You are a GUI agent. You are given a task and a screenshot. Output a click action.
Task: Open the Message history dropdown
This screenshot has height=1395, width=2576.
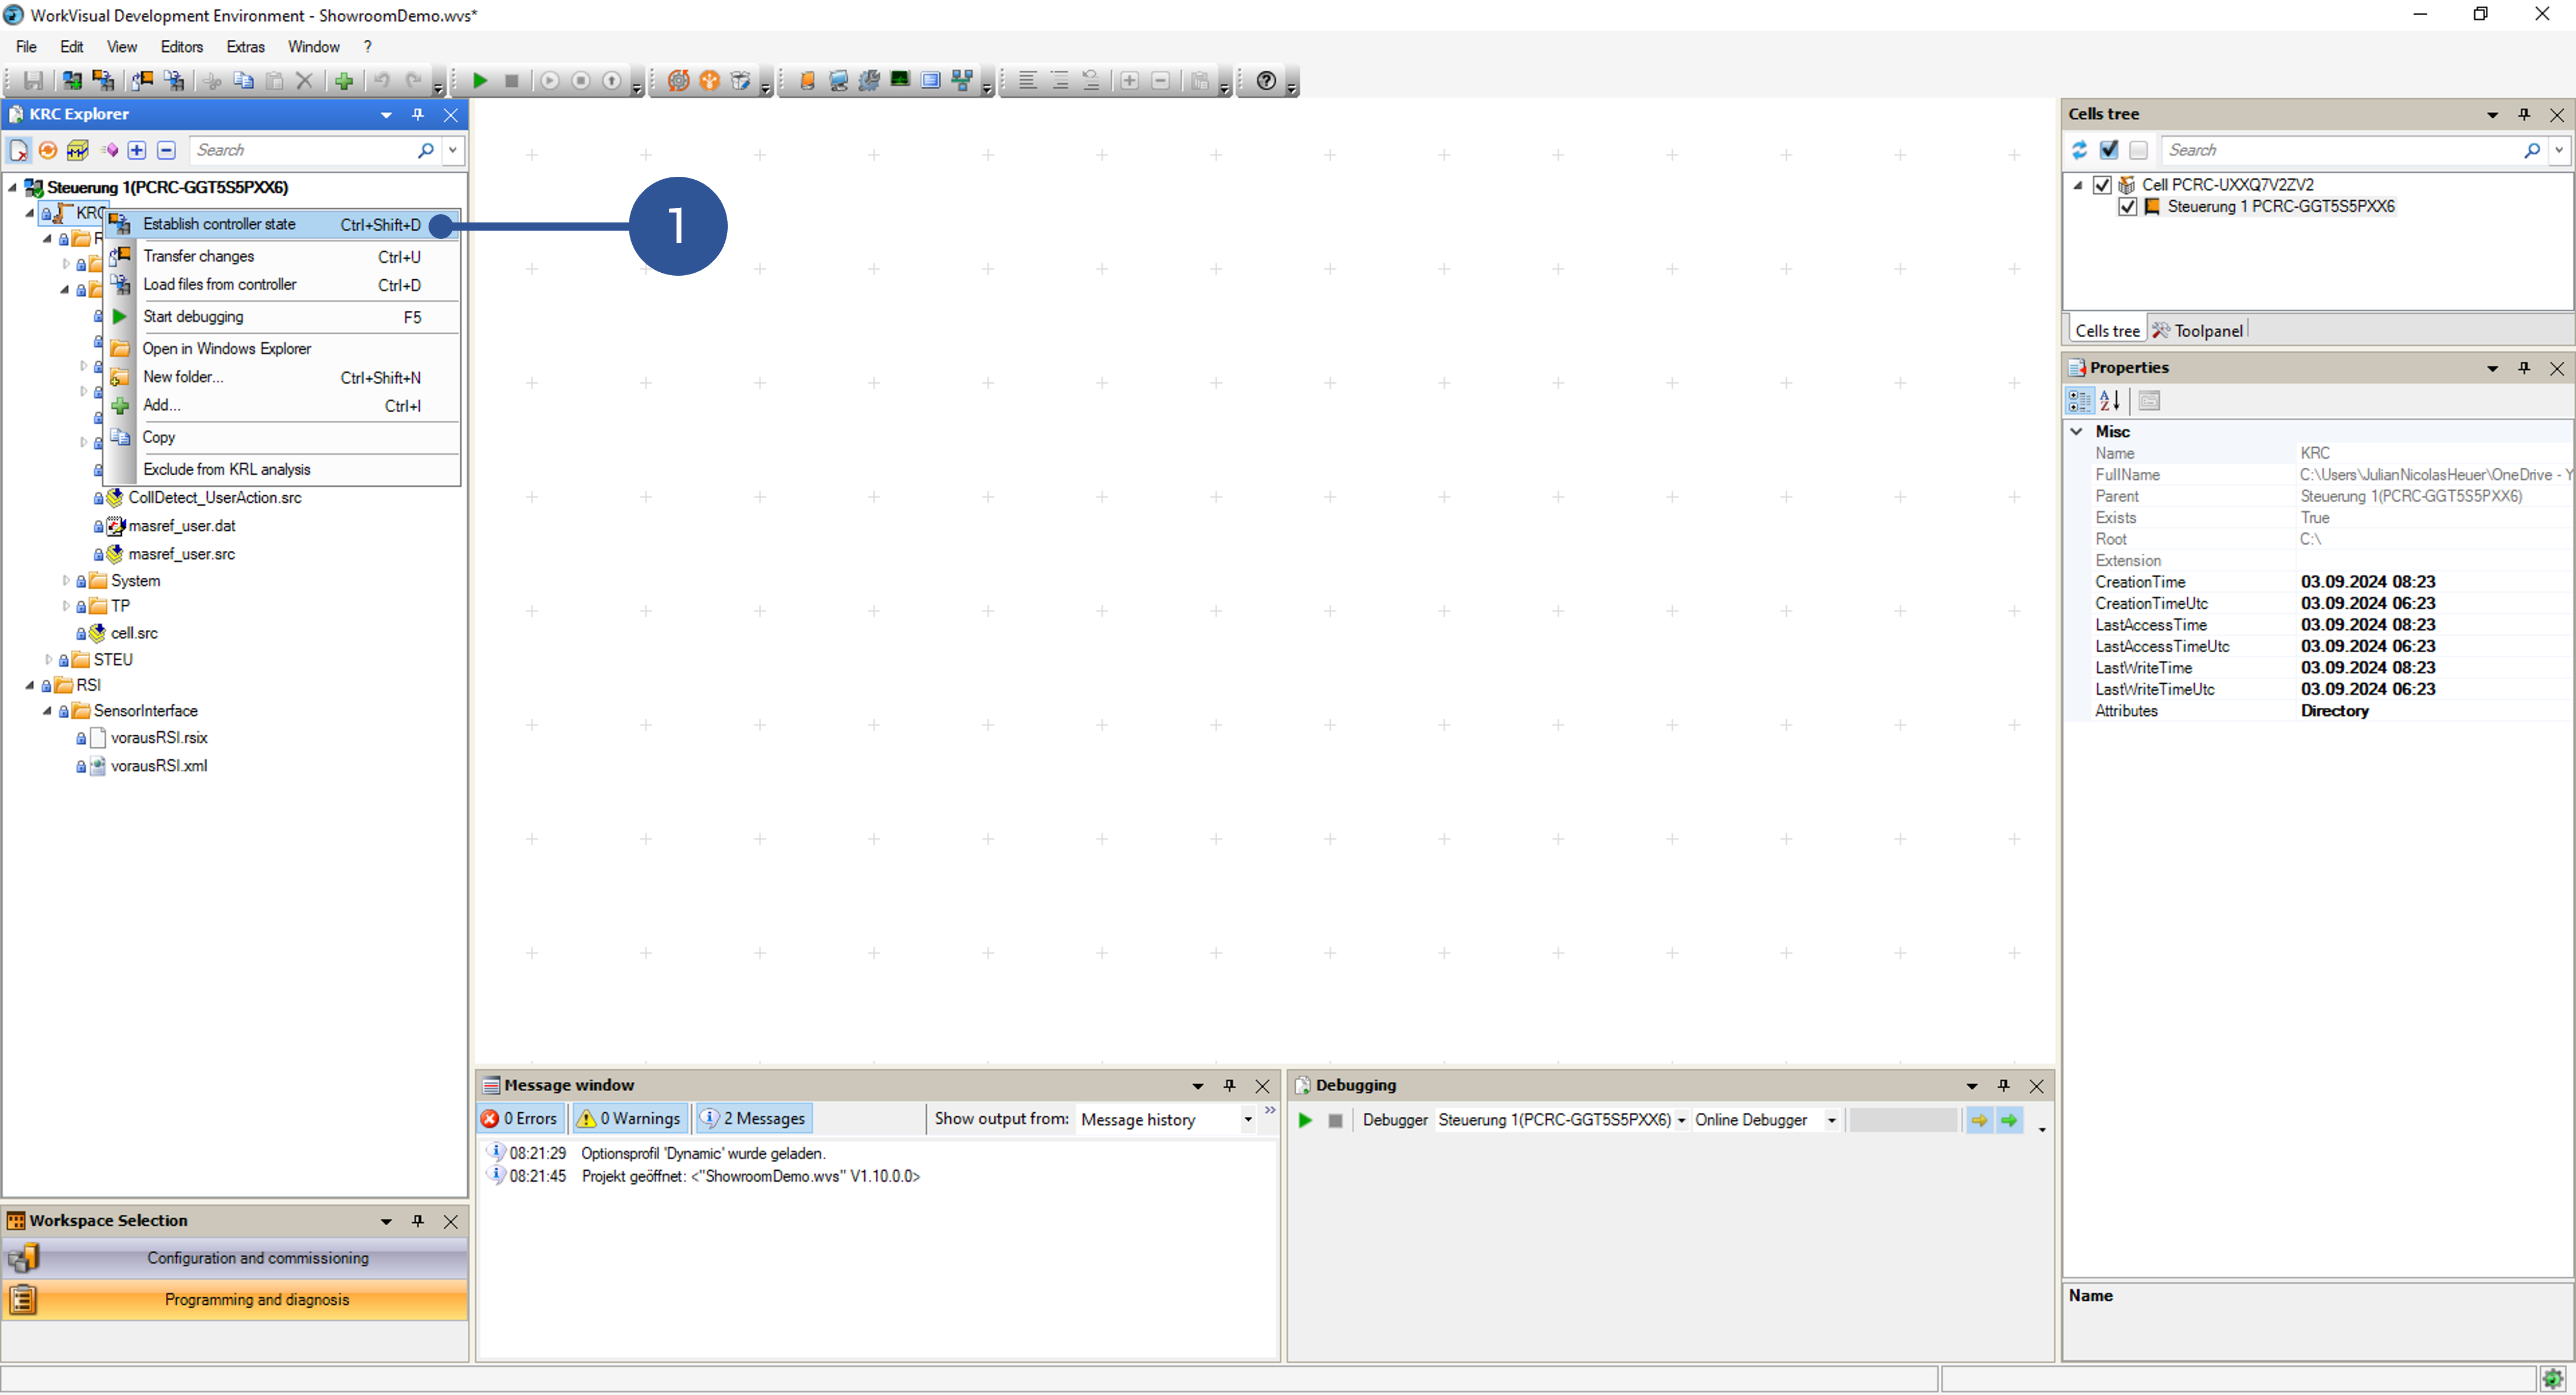(1247, 1120)
